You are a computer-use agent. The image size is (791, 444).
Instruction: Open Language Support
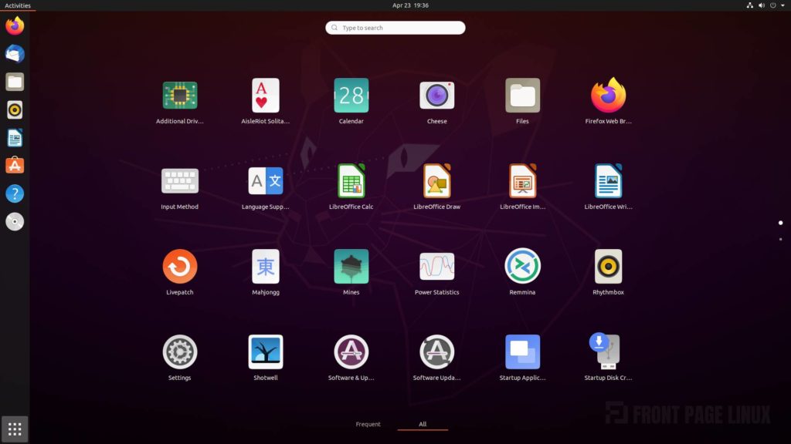click(x=266, y=181)
